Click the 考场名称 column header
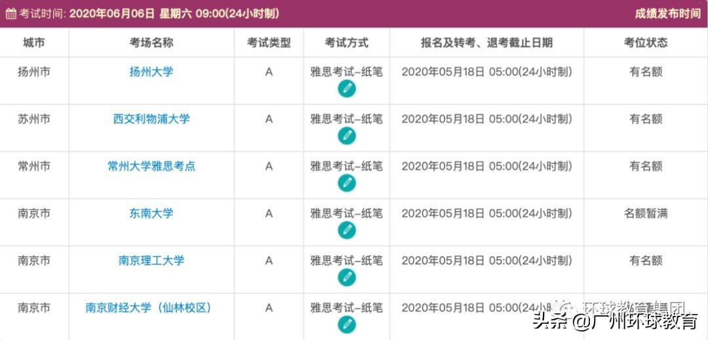Image resolution: width=708 pixels, height=340 pixels. coord(151,43)
